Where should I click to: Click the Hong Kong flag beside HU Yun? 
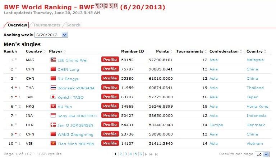click(53, 106)
